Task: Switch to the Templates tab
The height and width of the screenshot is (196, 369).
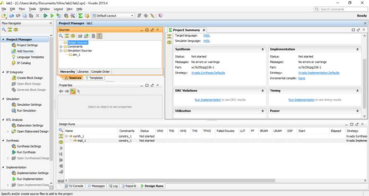Action: pyautogui.click(x=95, y=78)
